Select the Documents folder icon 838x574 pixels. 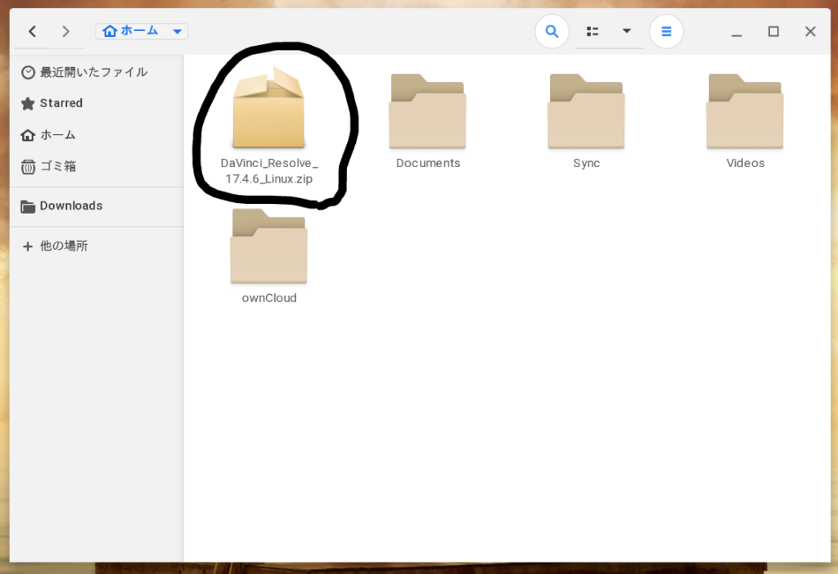click(427, 111)
